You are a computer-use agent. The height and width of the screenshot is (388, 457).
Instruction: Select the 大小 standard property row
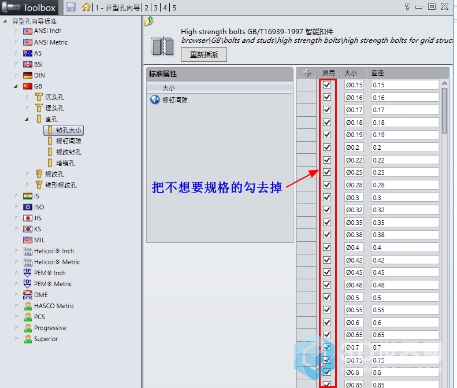(x=220, y=87)
